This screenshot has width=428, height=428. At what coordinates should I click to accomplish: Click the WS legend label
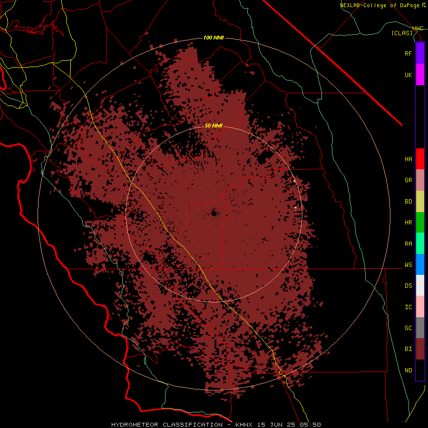click(x=408, y=265)
